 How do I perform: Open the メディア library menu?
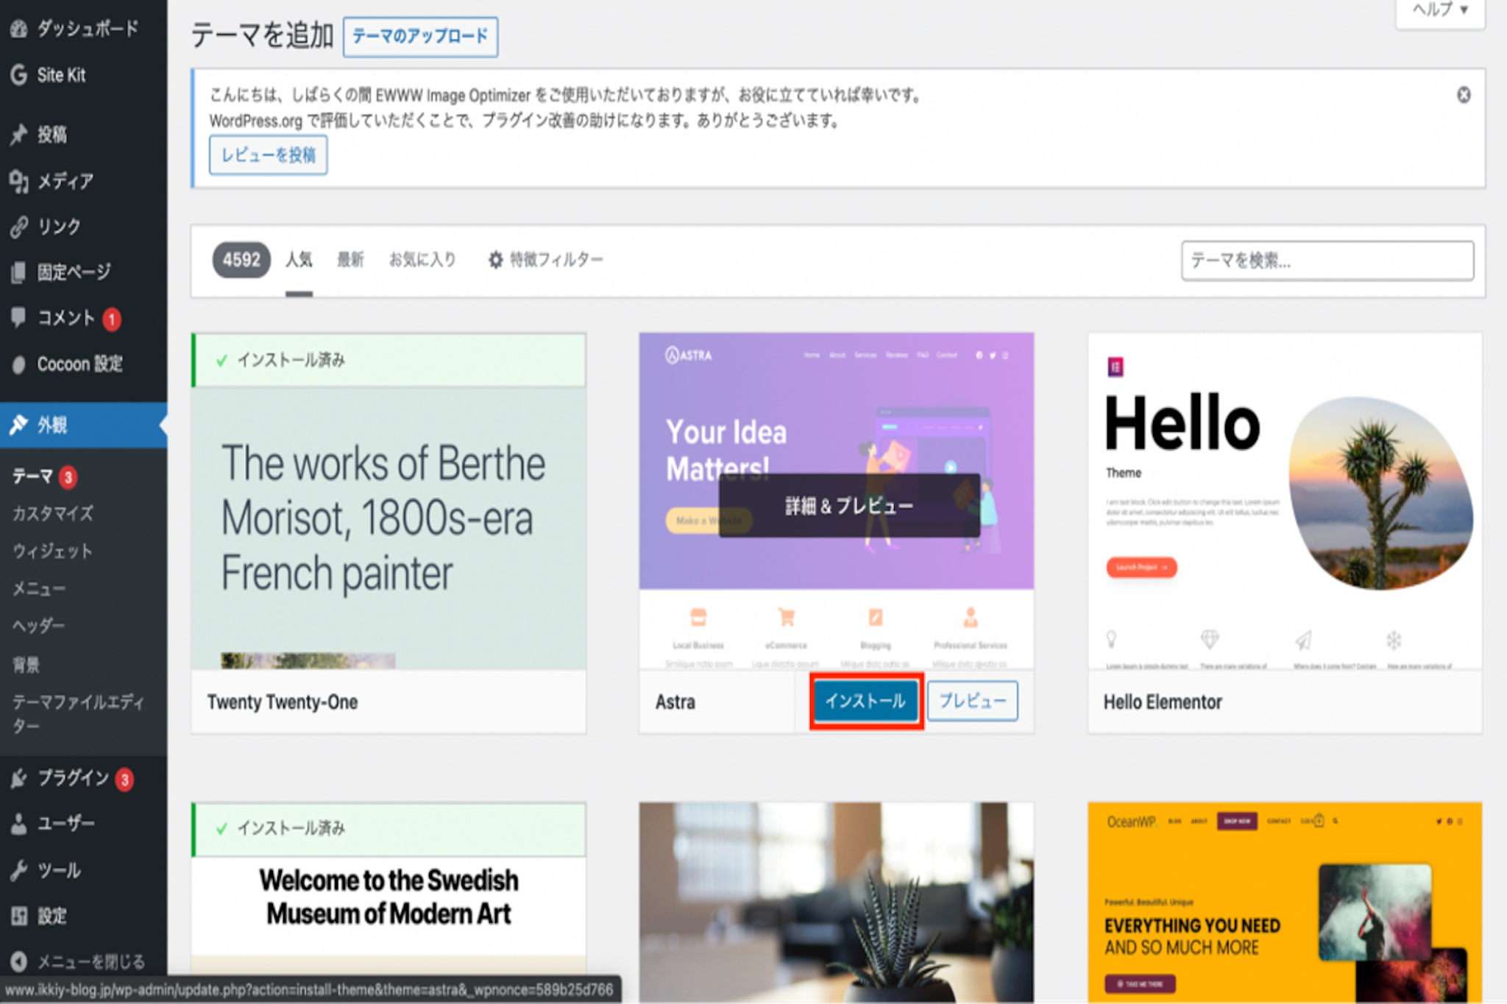pos(65,181)
